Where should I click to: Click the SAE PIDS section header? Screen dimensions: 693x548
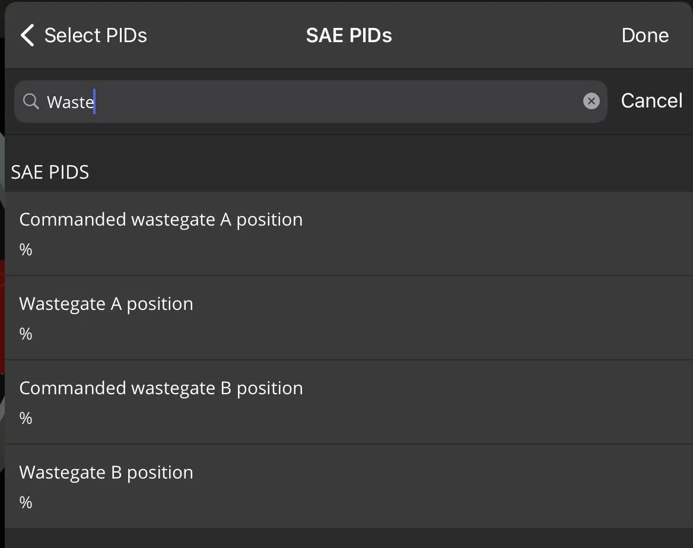point(50,173)
